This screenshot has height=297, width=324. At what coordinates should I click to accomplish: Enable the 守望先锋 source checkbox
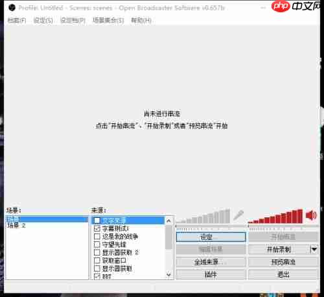[97, 244]
